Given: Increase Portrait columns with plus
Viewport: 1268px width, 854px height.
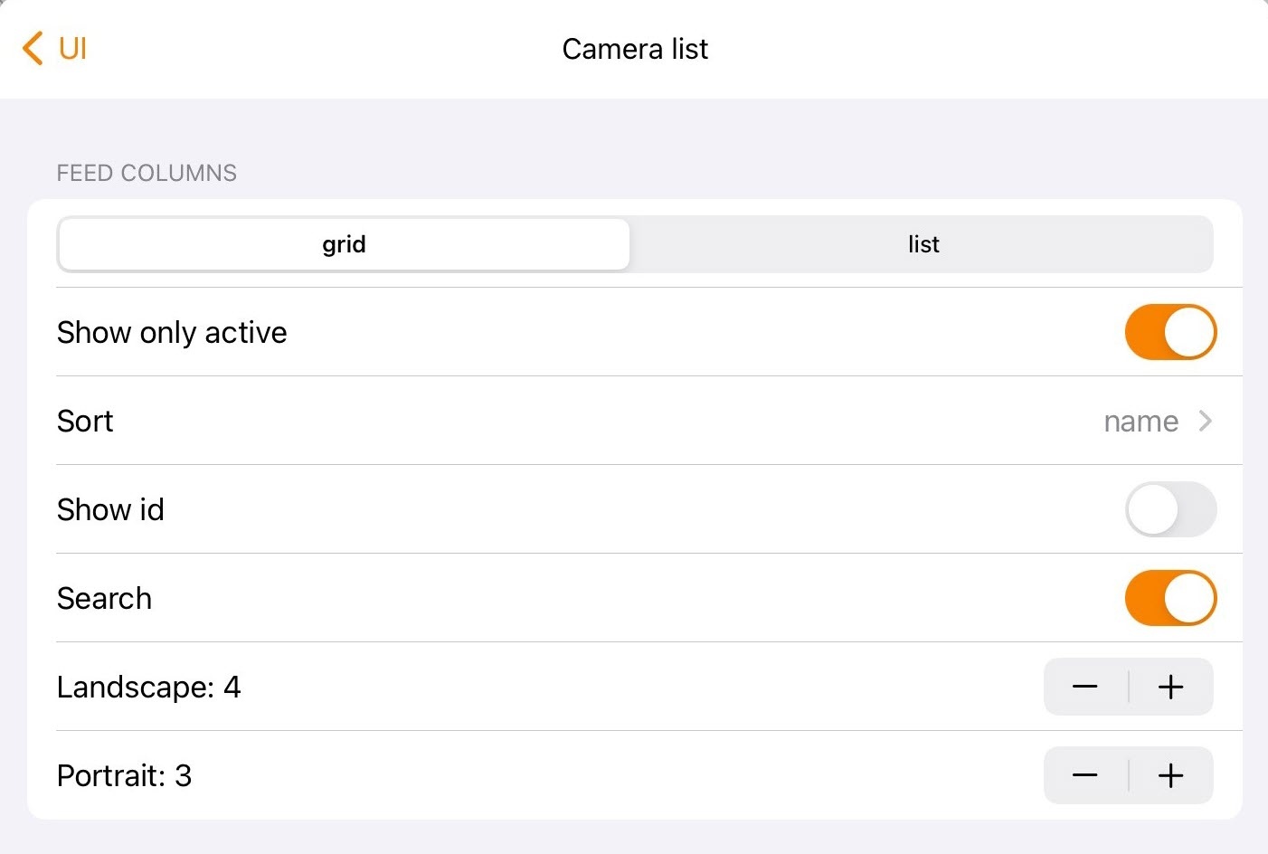Looking at the screenshot, I should coord(1170,775).
